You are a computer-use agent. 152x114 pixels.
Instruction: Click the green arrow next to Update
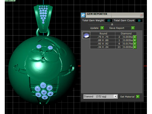[x=102, y=28]
